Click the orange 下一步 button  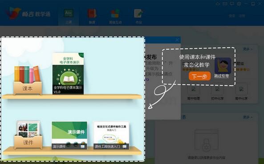(199, 76)
